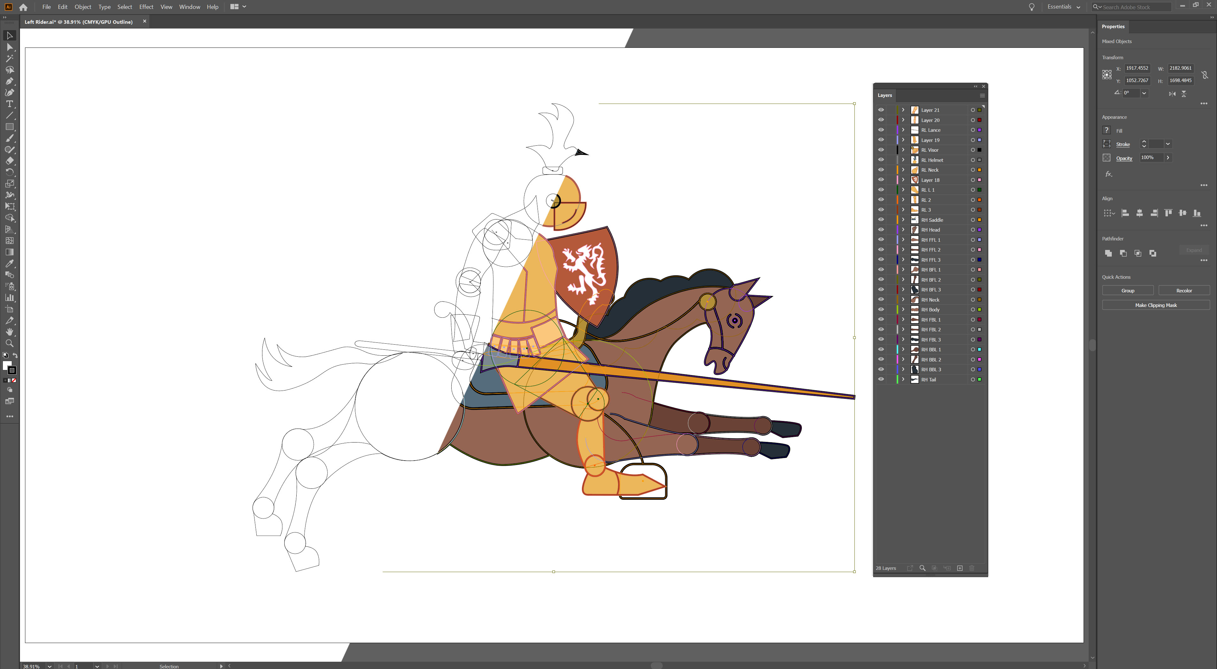Select the Type tool
The image size is (1217, 669).
pyautogui.click(x=10, y=104)
